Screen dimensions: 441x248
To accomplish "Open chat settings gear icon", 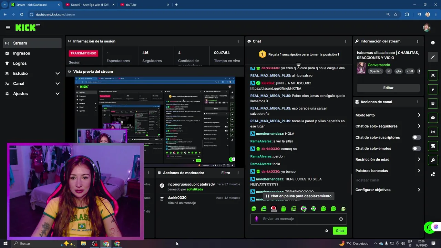I will point(327,231).
